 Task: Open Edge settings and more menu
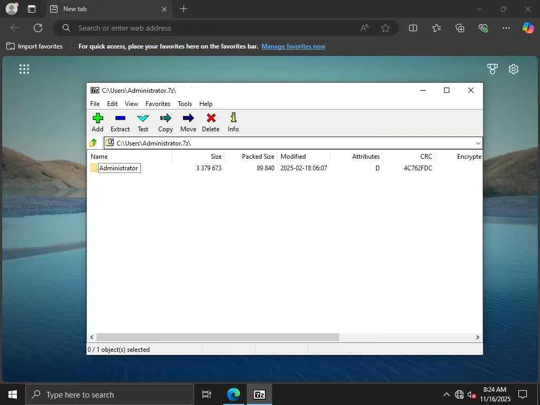(506, 28)
